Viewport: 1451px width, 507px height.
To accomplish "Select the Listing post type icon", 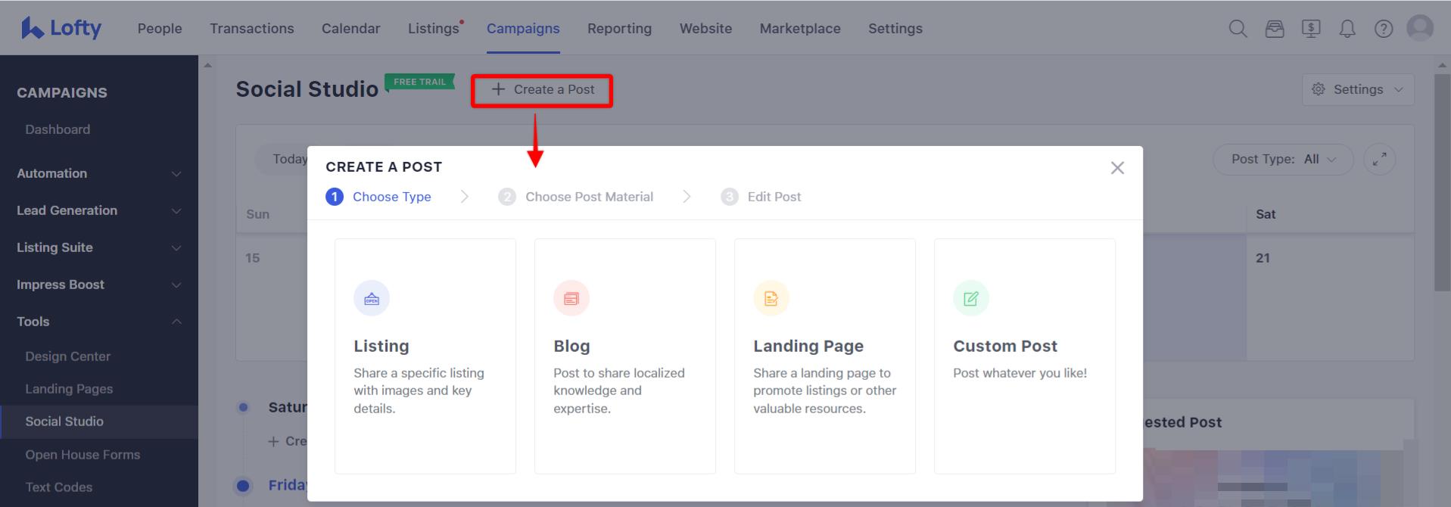I will 372,298.
